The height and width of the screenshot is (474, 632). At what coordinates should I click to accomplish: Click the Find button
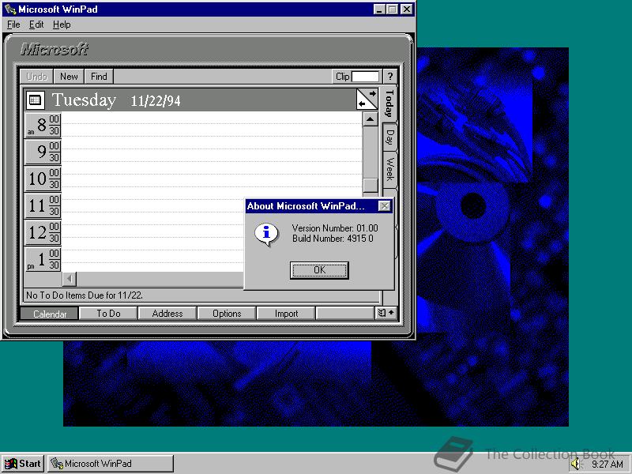(x=99, y=76)
